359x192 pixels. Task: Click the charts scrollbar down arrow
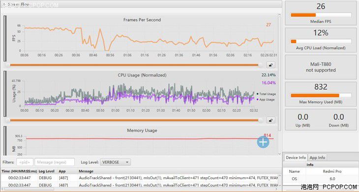(279, 154)
